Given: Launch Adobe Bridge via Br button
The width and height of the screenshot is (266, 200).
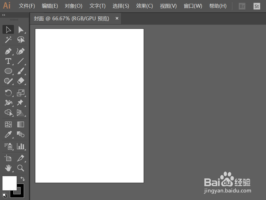Looking at the screenshot, I should pyautogui.click(x=242, y=6).
